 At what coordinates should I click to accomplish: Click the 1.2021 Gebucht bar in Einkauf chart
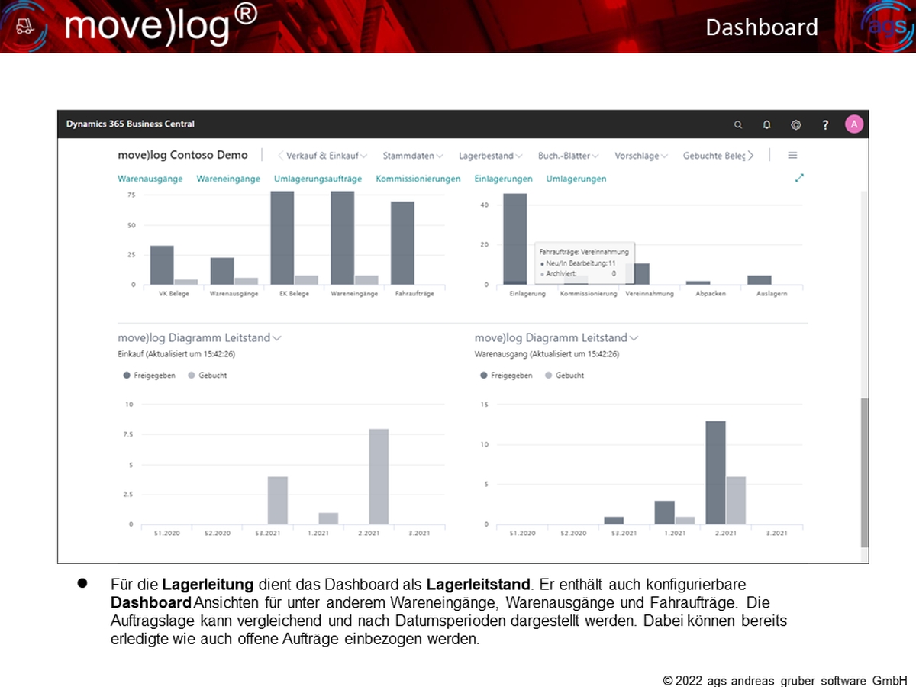(x=328, y=519)
